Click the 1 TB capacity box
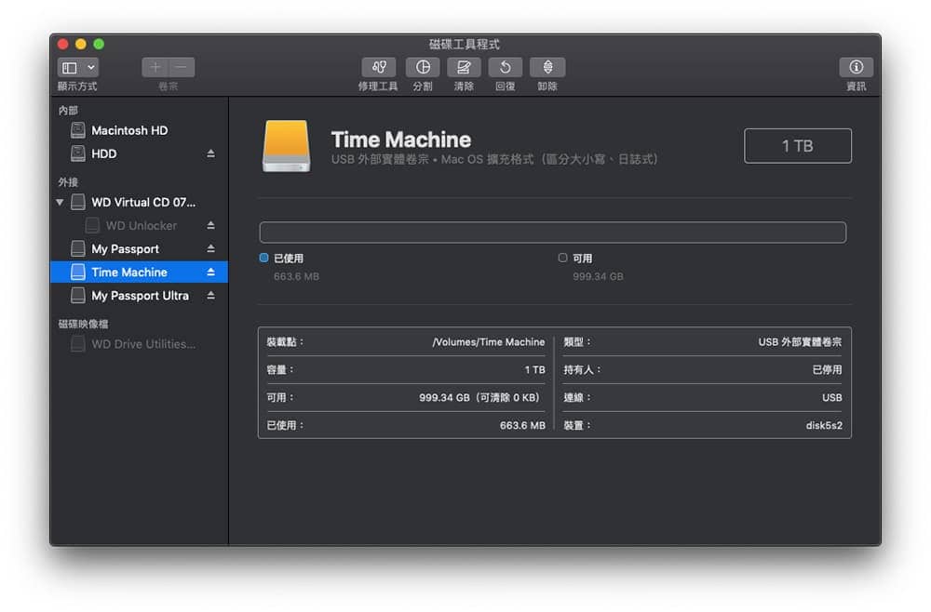 tap(798, 146)
